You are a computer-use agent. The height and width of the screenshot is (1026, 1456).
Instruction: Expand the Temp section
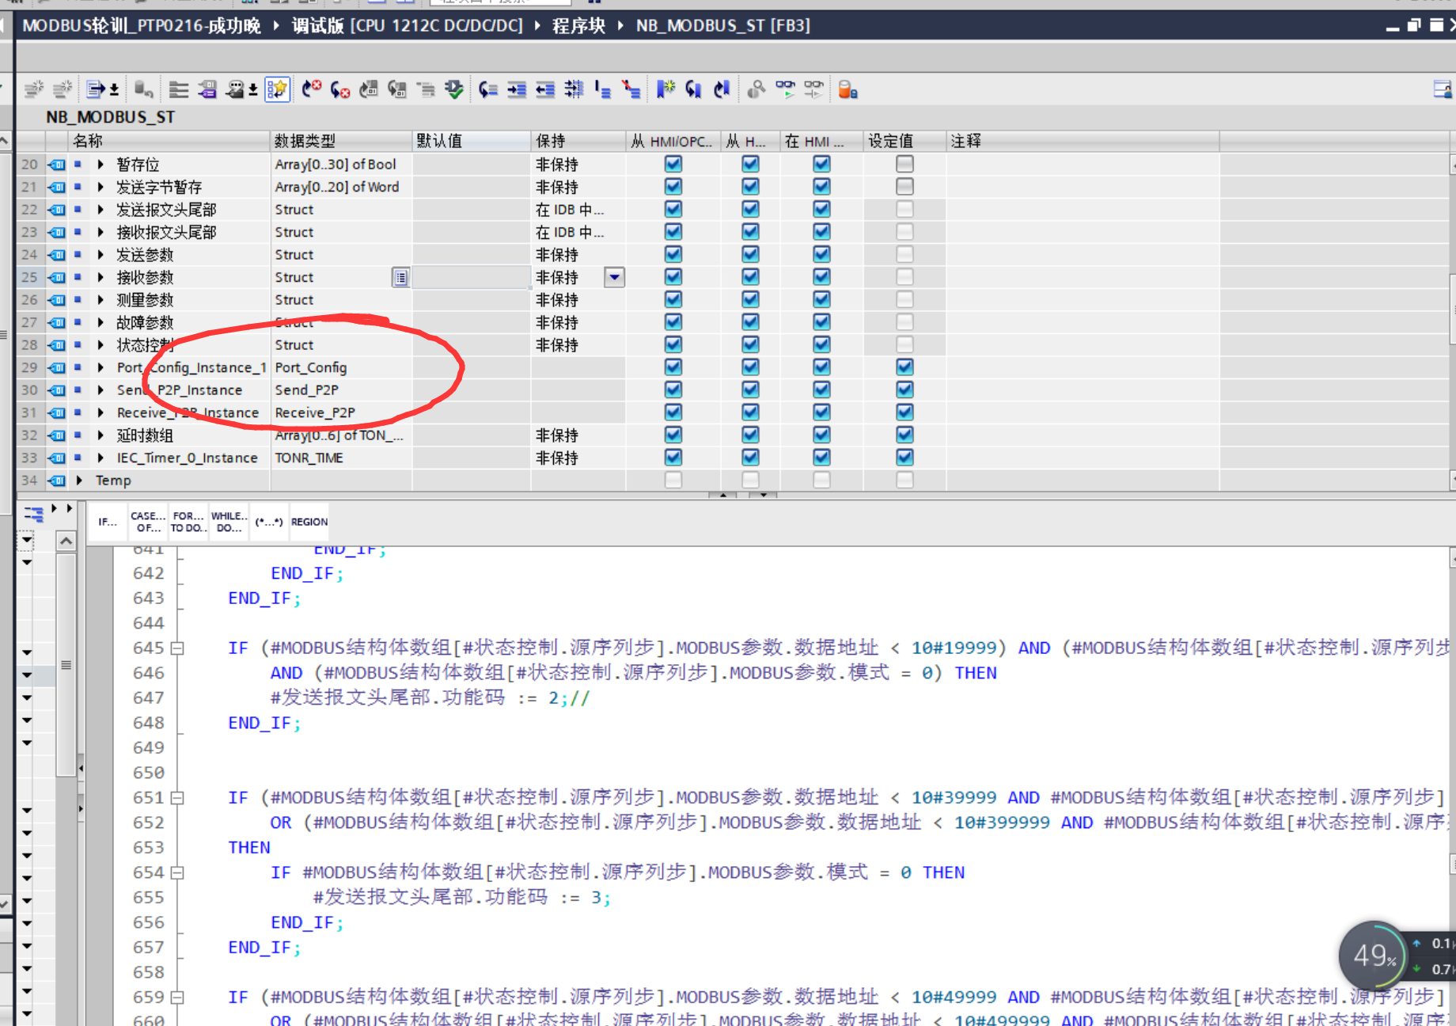(79, 481)
